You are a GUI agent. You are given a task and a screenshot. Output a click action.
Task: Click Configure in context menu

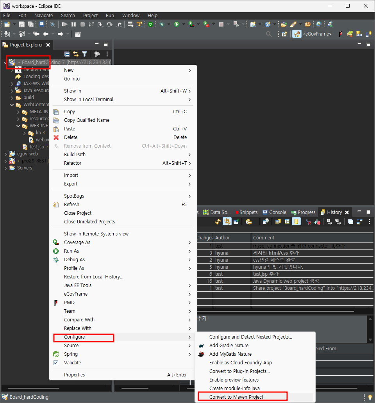(74, 337)
